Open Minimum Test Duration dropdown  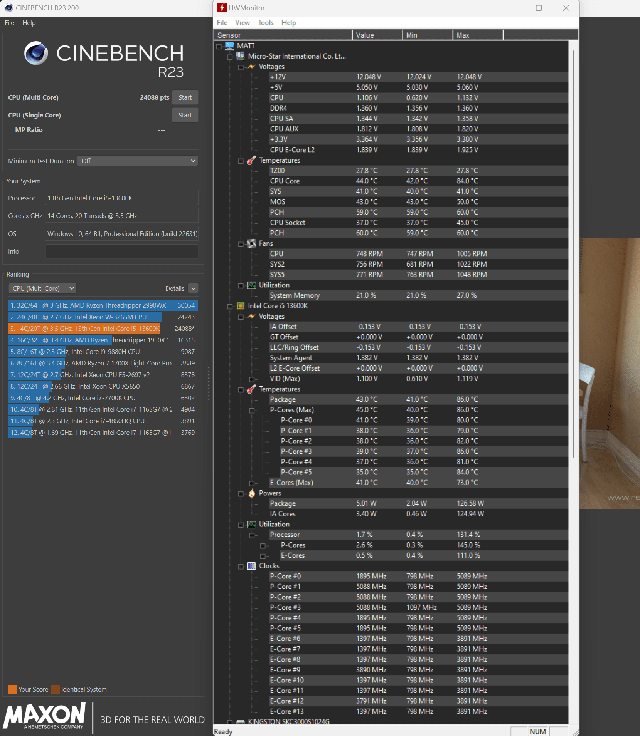point(138,161)
